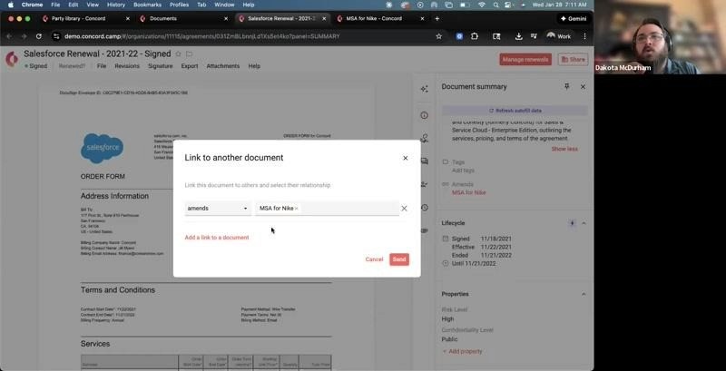726x371 pixels.
Task: Open the amends relationship dropdown
Action: (x=217, y=208)
